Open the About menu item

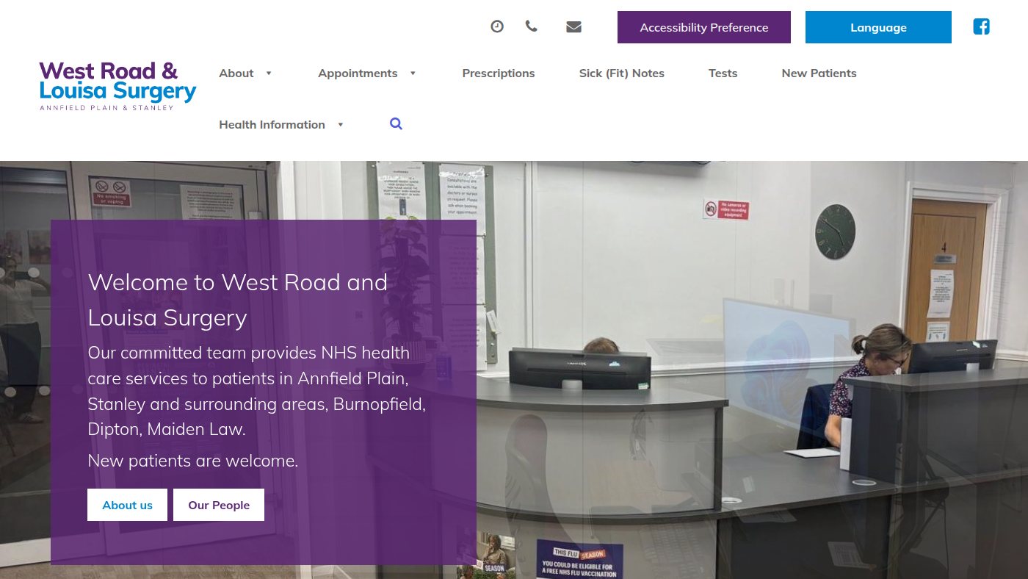[236, 73]
